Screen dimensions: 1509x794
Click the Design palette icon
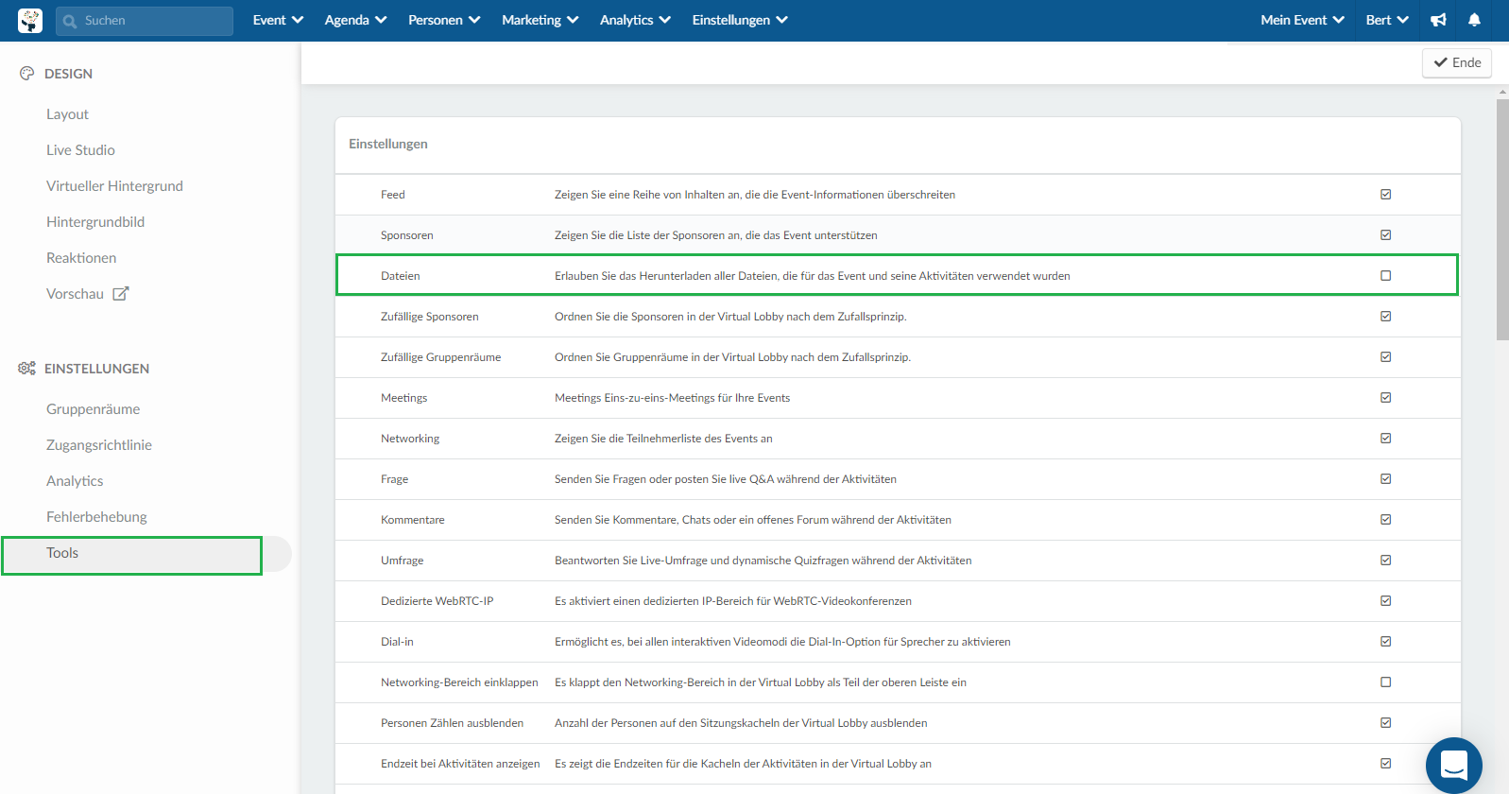[x=26, y=74]
